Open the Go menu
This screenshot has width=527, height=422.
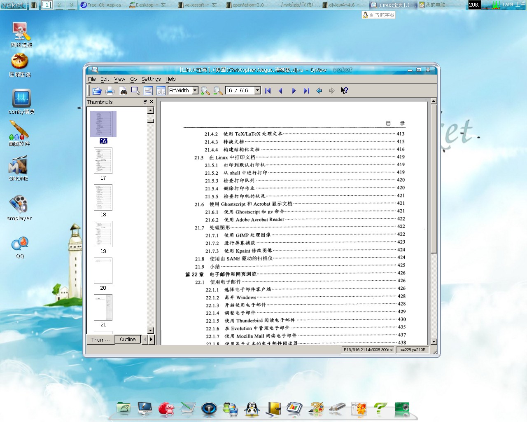(133, 79)
